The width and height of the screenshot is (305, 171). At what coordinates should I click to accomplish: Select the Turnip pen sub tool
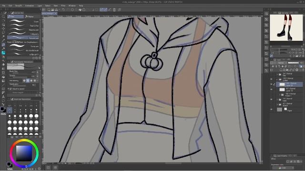click(23, 46)
